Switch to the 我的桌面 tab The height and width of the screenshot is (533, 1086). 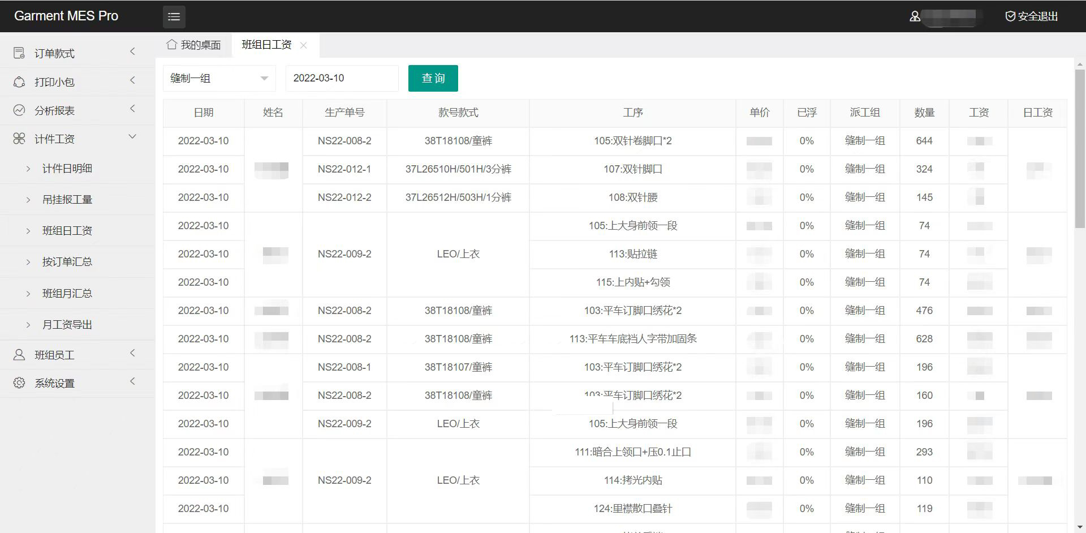193,45
